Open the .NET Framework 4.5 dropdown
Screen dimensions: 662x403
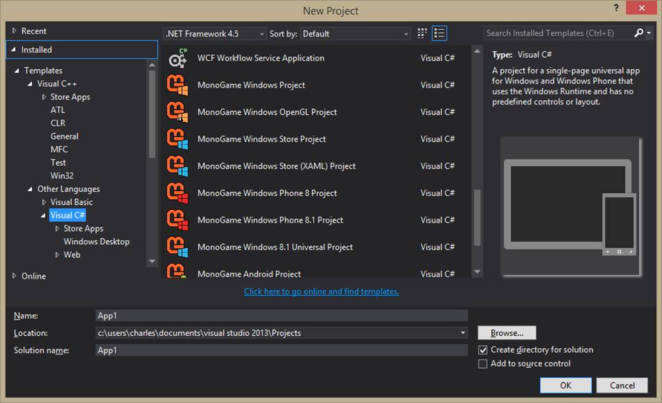pos(214,34)
